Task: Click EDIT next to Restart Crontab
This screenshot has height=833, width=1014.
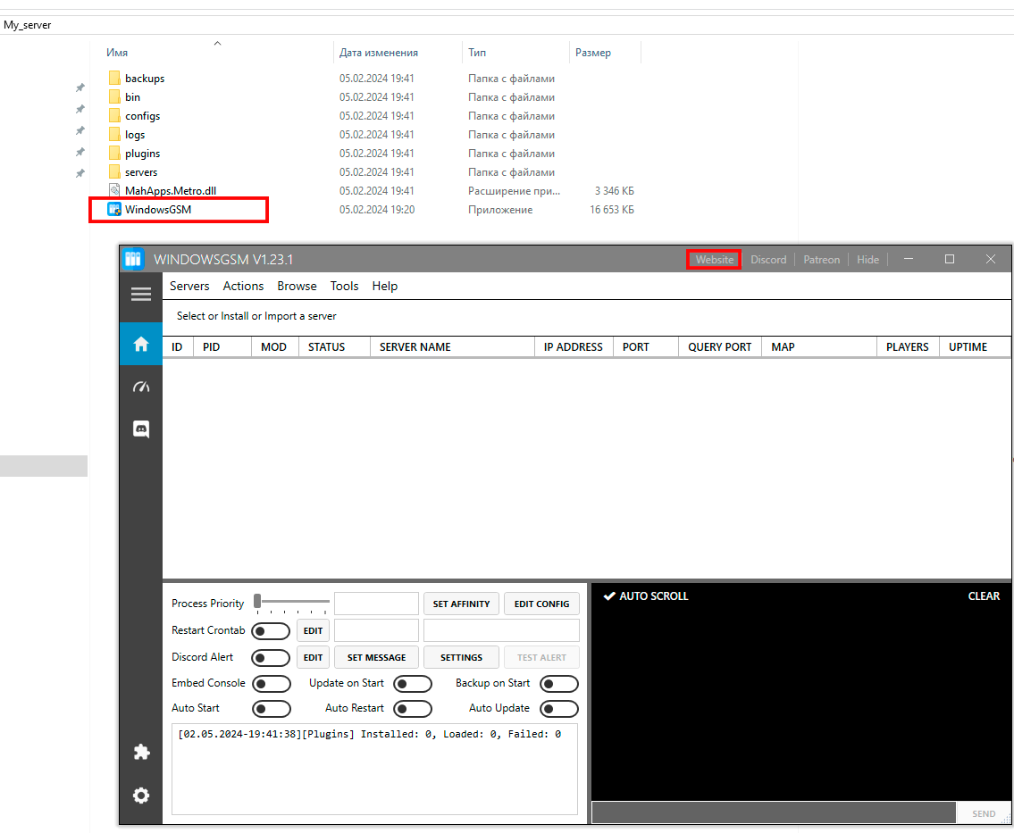Action: click(313, 630)
